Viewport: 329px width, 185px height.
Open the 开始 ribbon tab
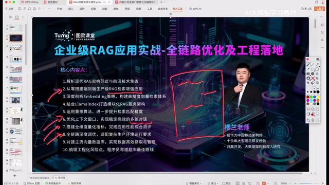tap(60, 9)
